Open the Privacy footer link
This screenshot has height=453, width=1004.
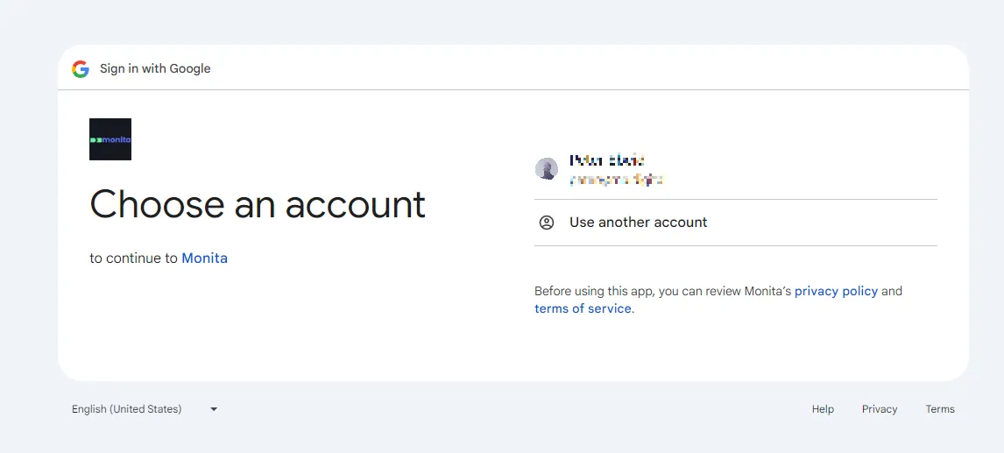click(879, 409)
